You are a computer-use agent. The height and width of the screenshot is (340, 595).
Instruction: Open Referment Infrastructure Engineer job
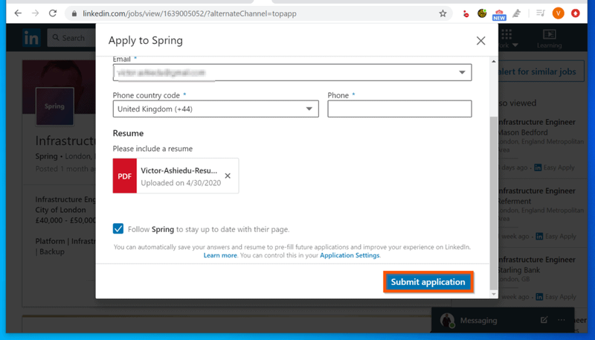pos(536,191)
